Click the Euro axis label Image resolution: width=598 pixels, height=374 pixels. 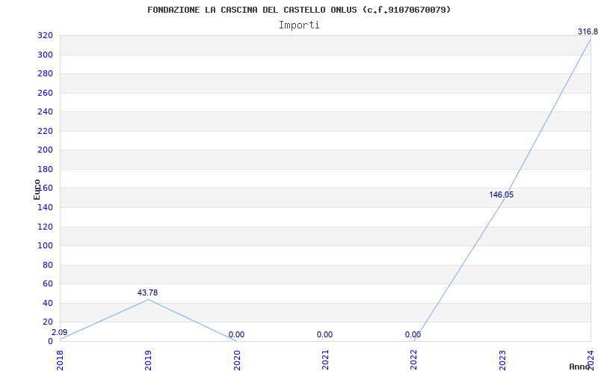click(37, 189)
